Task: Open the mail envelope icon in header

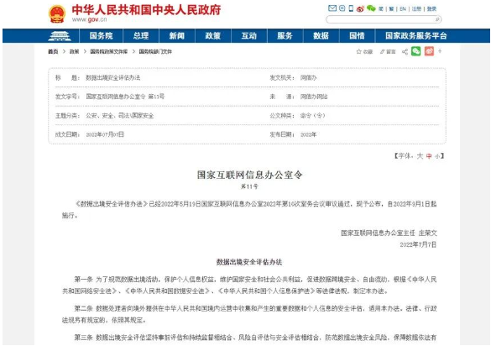Action: (x=332, y=8)
